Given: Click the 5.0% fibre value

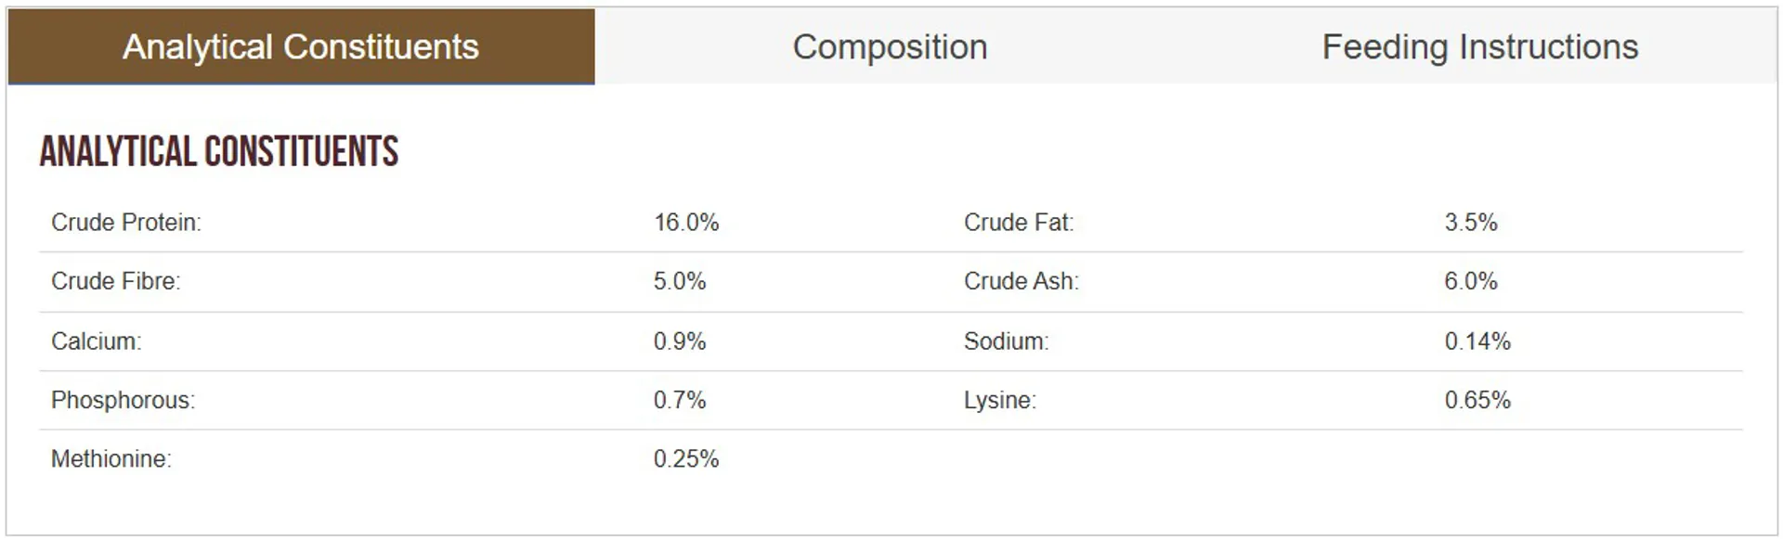Looking at the screenshot, I should 680,281.
